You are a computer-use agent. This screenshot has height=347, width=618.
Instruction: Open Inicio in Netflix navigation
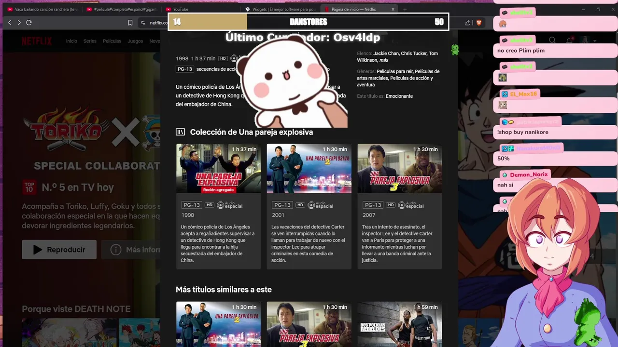tap(71, 41)
